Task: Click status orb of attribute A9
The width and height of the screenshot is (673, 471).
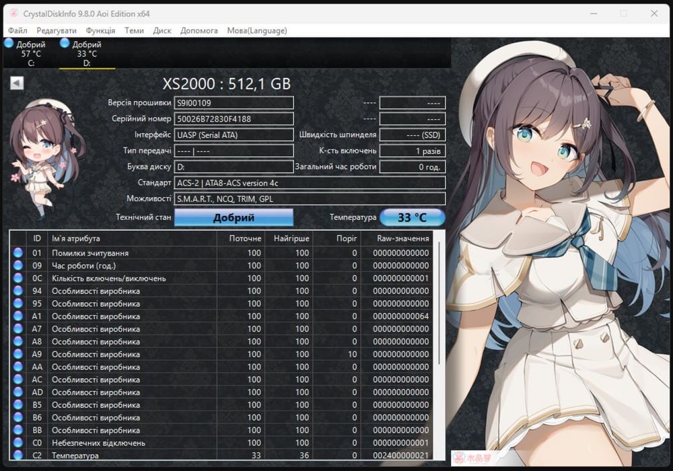Action: tap(18, 354)
